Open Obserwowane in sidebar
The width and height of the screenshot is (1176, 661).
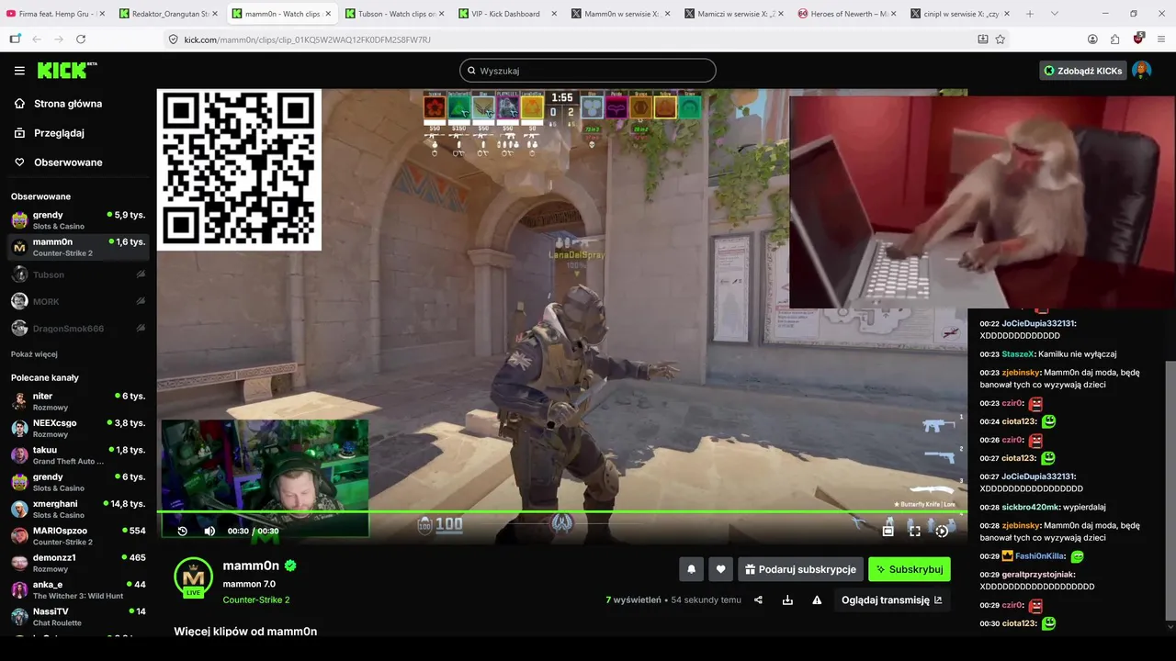pos(68,162)
